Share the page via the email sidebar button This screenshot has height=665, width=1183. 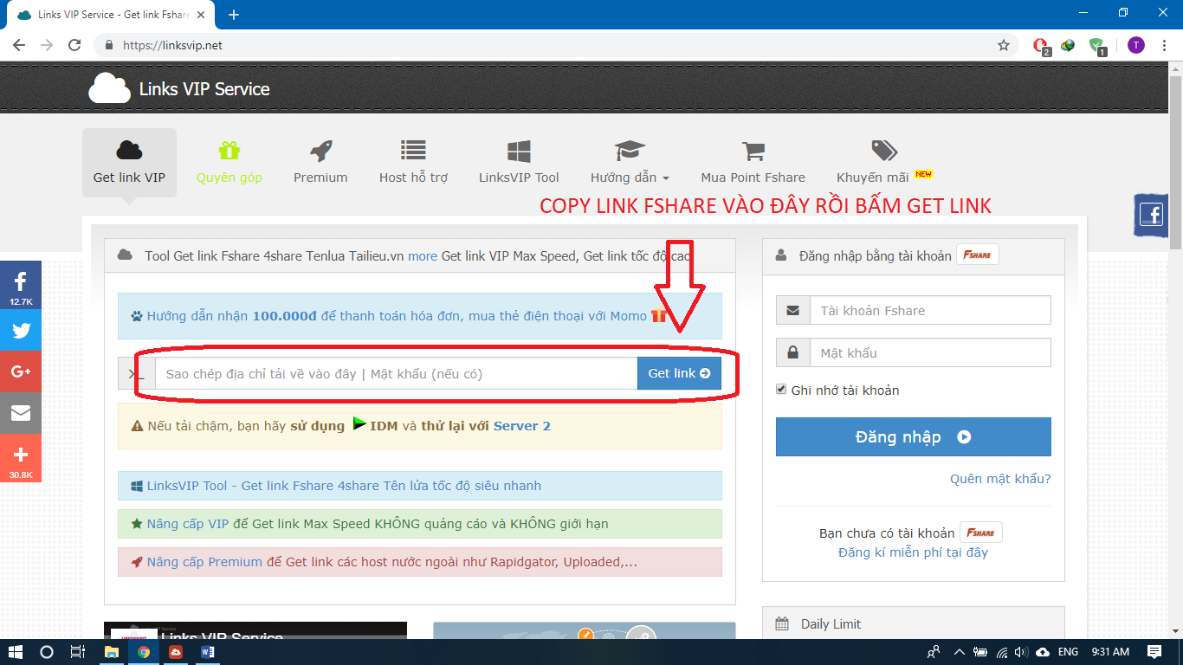click(21, 413)
